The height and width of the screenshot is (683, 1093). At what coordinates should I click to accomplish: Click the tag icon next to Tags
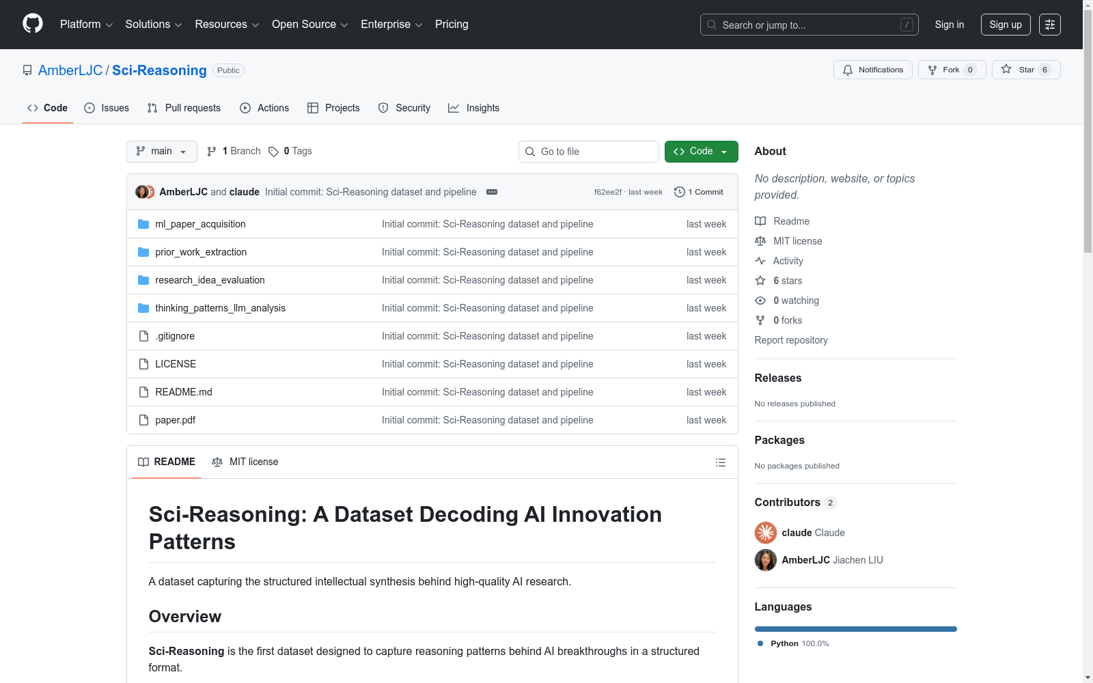273,152
